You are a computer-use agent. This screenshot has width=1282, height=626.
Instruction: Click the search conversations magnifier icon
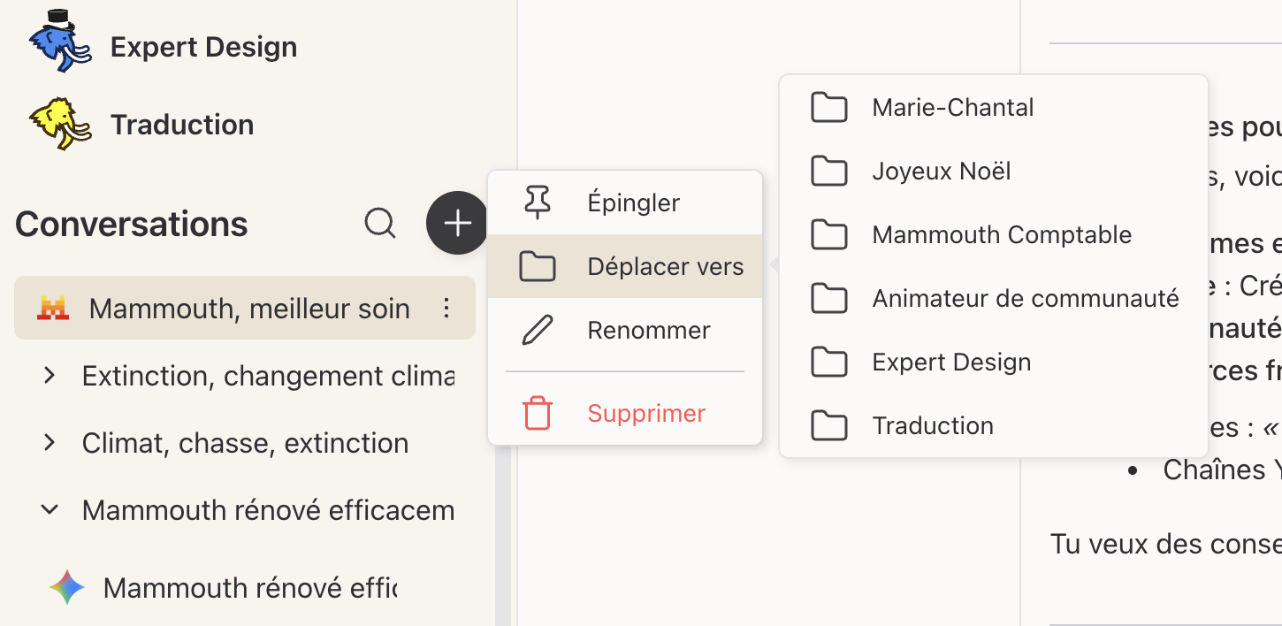(x=380, y=224)
